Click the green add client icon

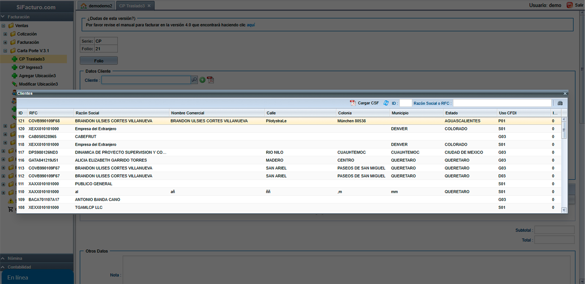point(202,80)
